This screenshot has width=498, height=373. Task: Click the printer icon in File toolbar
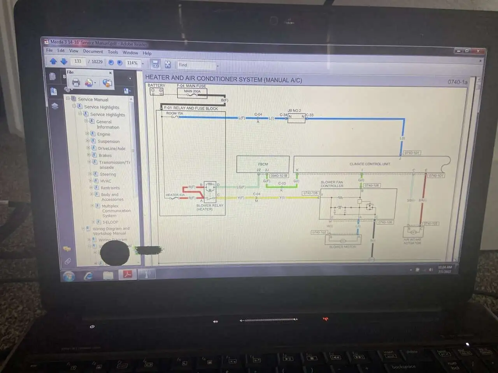pos(76,82)
